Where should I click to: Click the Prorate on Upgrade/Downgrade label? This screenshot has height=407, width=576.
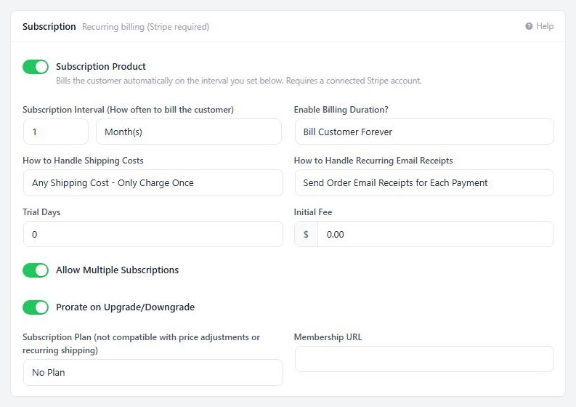(x=125, y=307)
